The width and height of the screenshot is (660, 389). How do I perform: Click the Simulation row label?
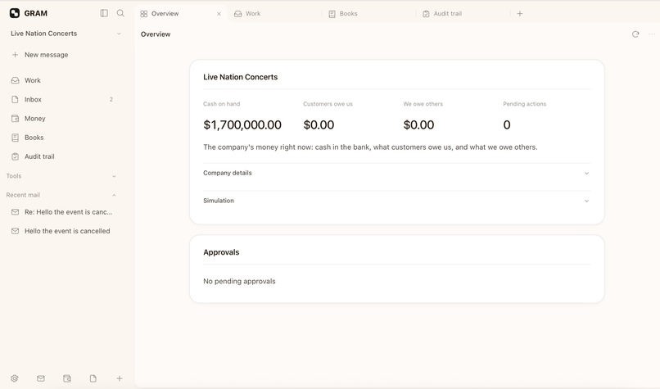[x=219, y=201]
